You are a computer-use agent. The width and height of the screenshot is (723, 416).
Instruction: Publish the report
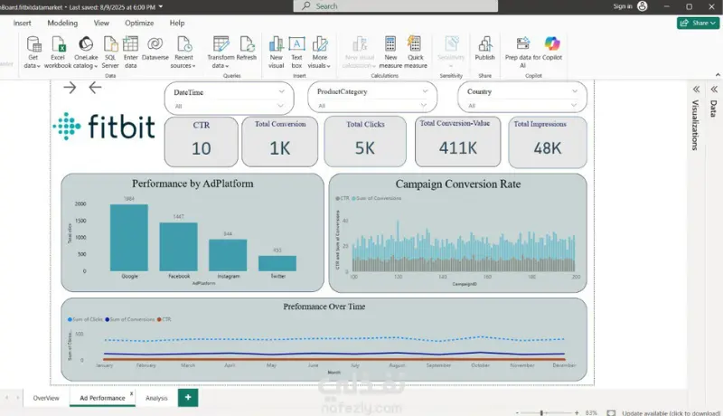click(x=484, y=49)
